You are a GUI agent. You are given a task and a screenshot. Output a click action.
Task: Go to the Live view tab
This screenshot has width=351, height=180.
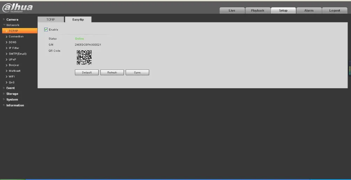(x=232, y=11)
